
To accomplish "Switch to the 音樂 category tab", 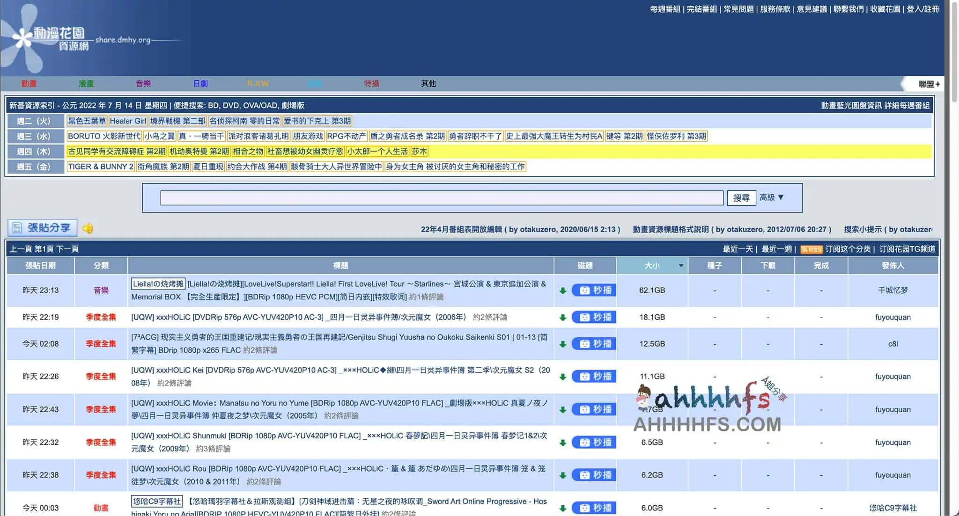I will pyautogui.click(x=143, y=84).
